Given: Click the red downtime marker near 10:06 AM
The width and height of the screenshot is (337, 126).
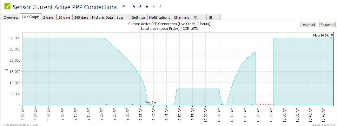Looking at the screenshot, I should tap(221, 104).
